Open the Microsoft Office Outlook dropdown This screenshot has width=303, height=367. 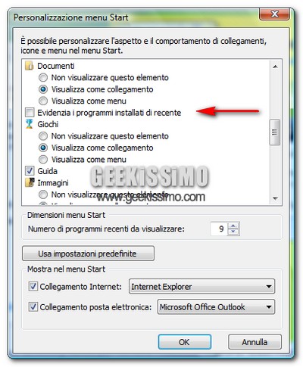(216, 307)
